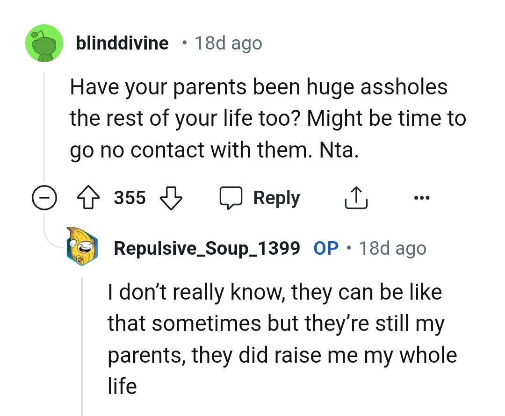Visit Repulsive_Soup_1399's profile
The image size is (505, 416).
pos(207,248)
